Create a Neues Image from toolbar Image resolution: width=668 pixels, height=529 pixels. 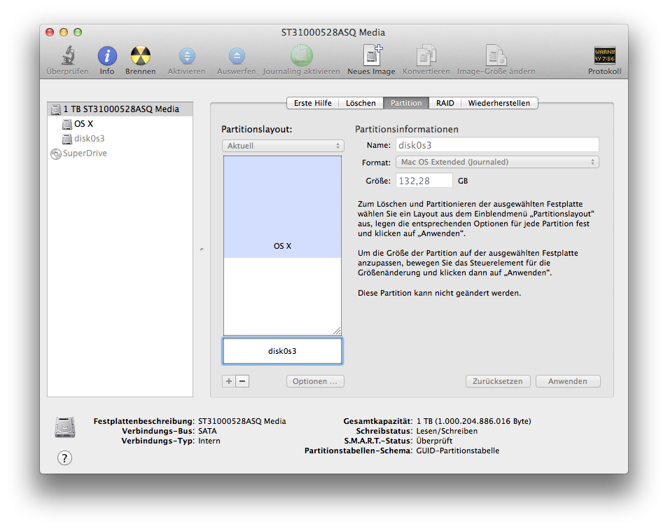(x=372, y=55)
